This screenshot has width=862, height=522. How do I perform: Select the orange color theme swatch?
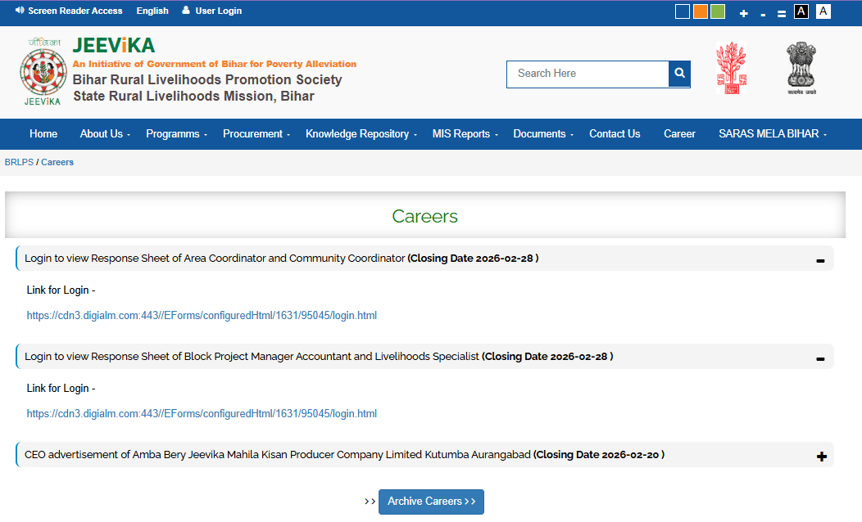(700, 11)
